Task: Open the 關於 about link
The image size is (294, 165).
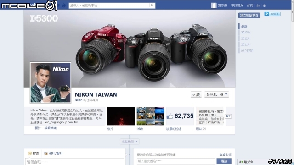Action: [x=38, y=128]
